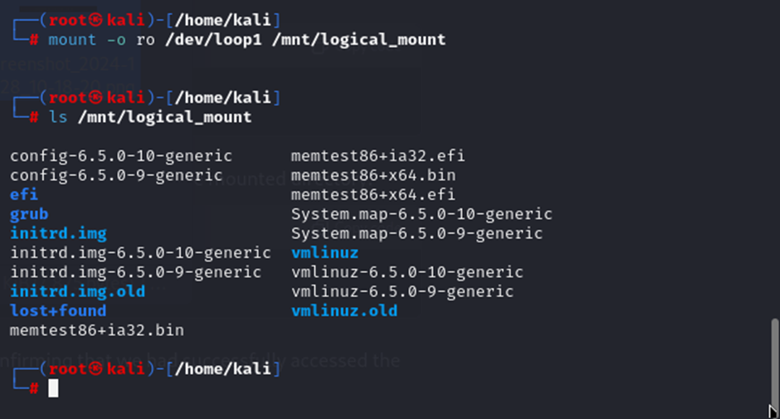Image resolution: width=780 pixels, height=419 pixels.
Task: Click the vmlinuz symlink in the listing
Action: (324, 253)
